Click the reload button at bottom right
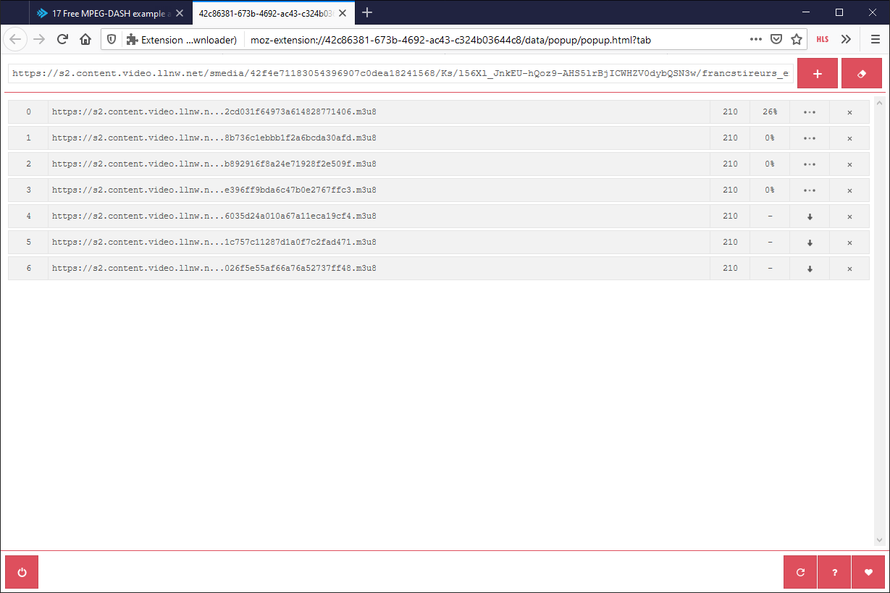 [800, 572]
